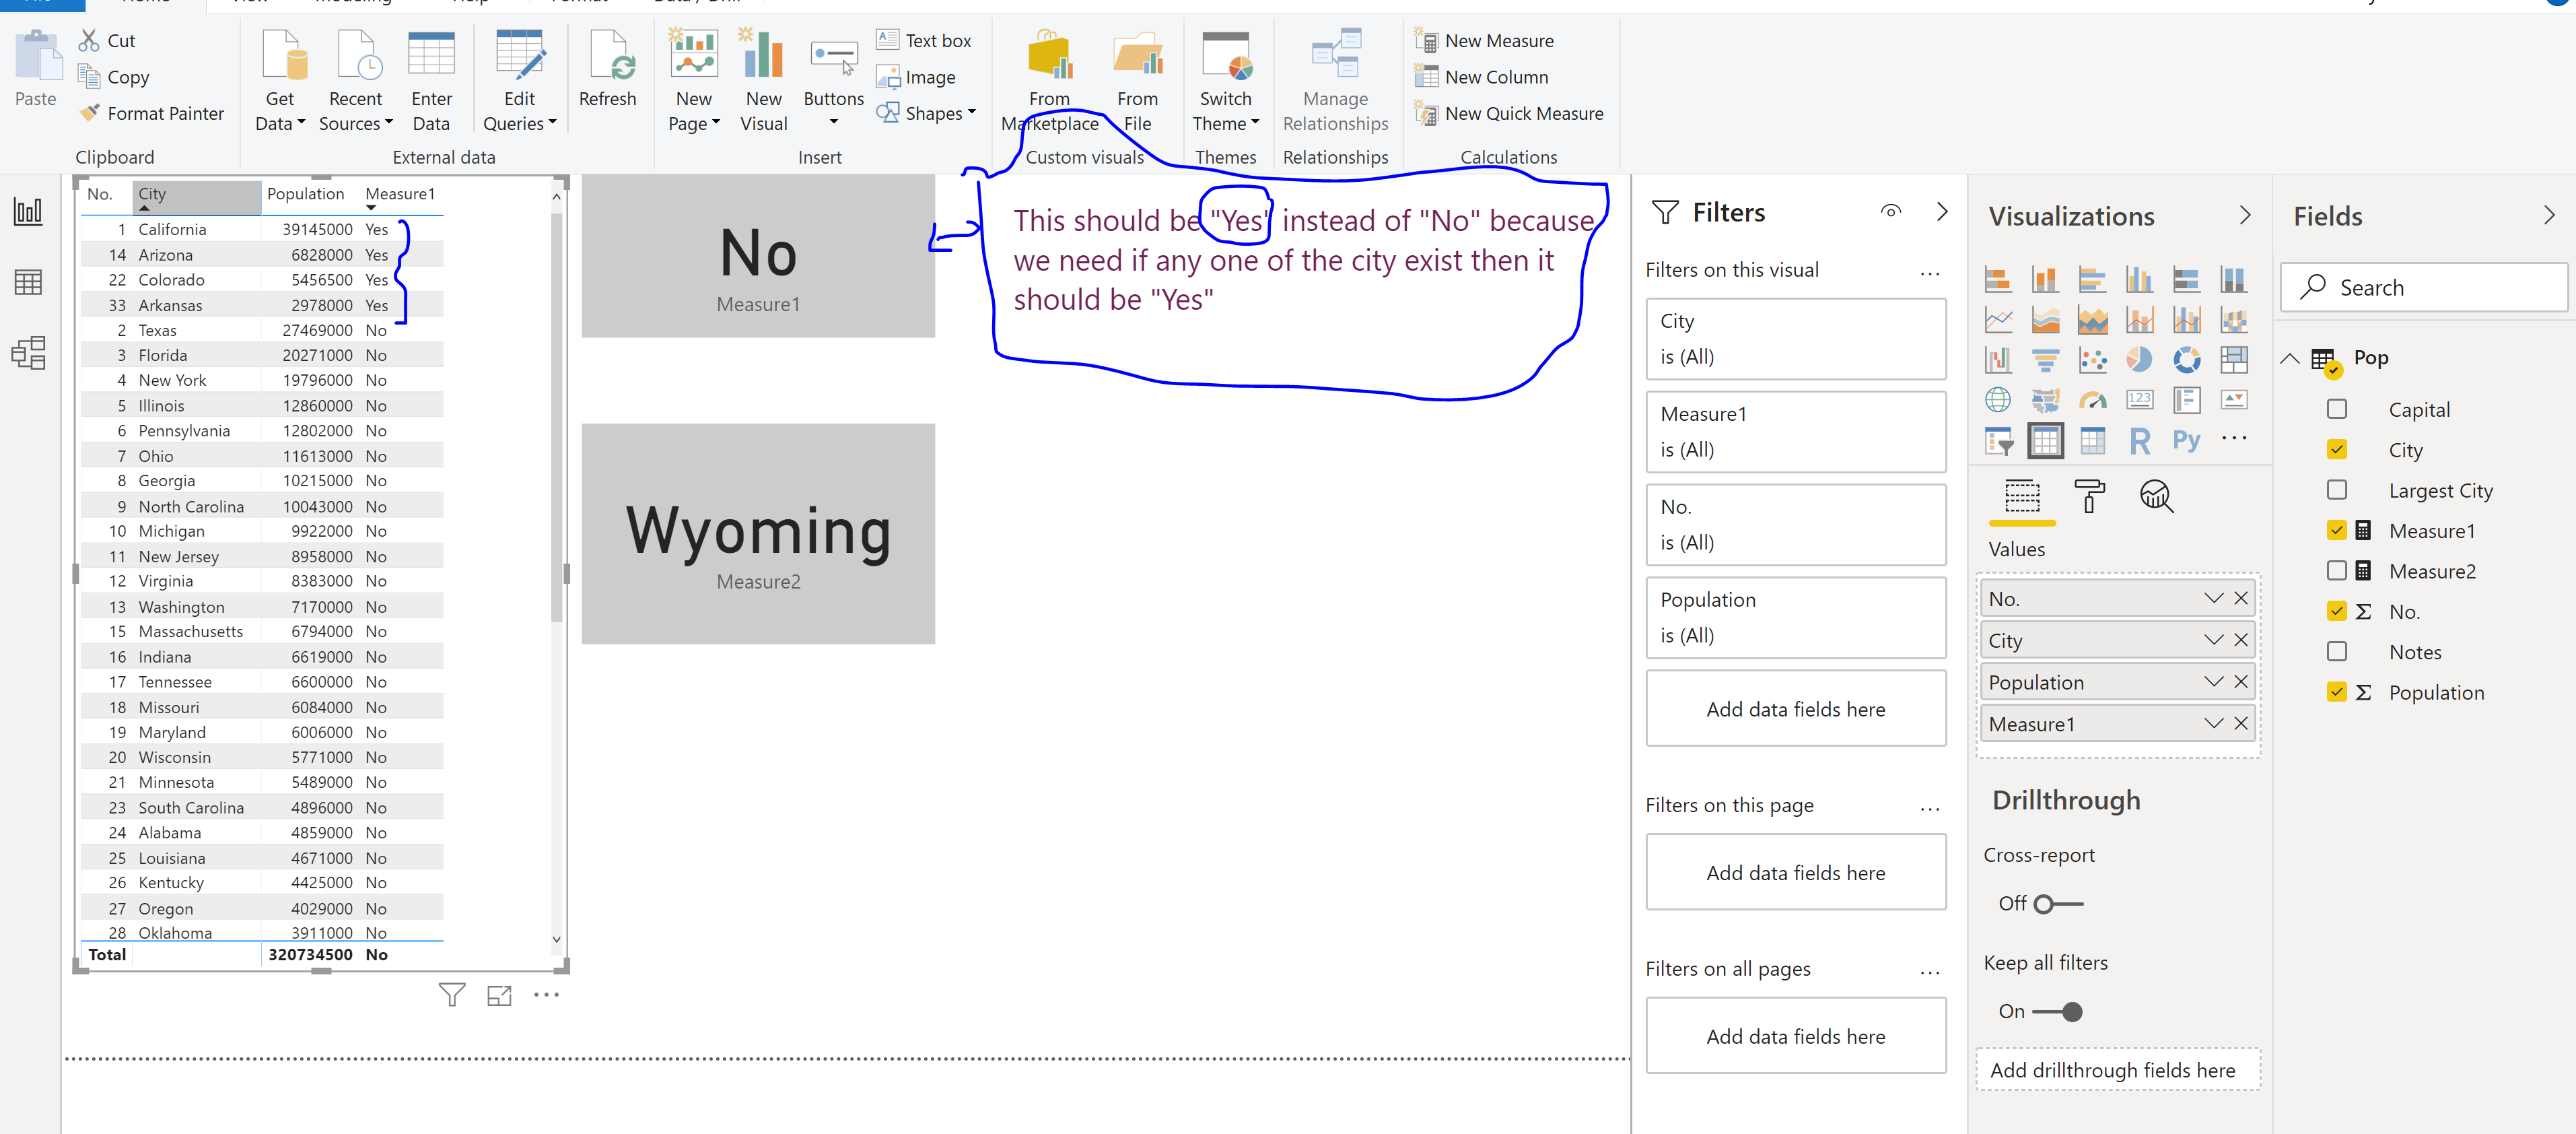2576x1134 pixels.
Task: Click Enter Data button
Action: coord(432,80)
